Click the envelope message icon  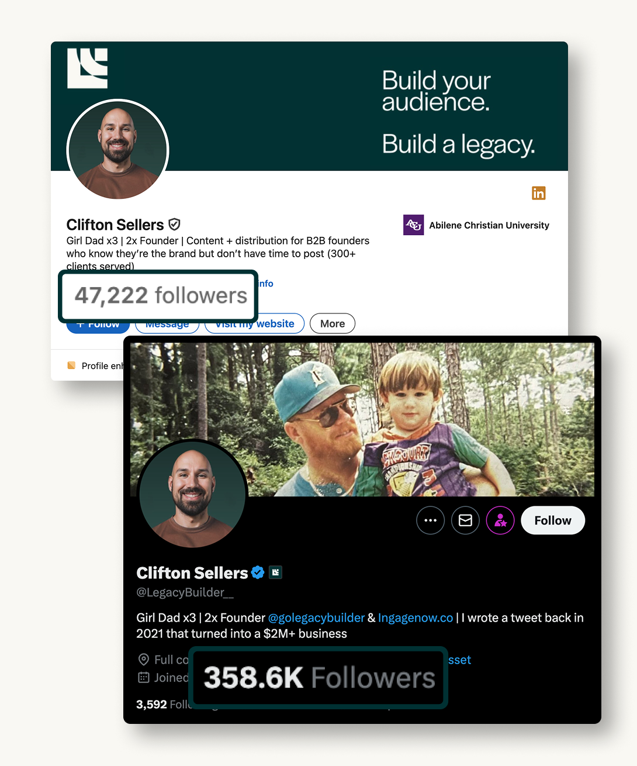tap(465, 520)
